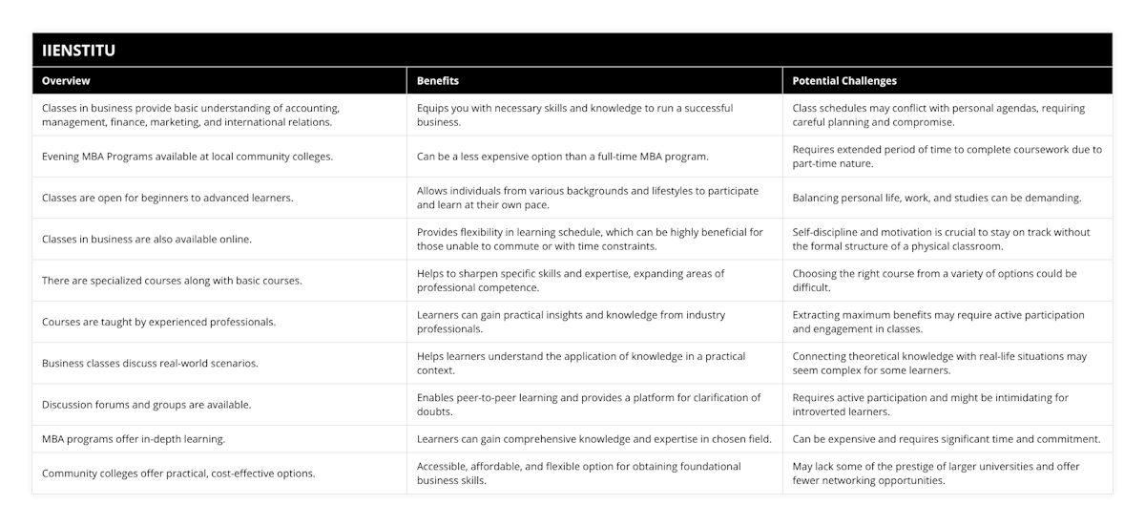
Task: Click the benefit about less expensive MBA option
Action: point(594,157)
